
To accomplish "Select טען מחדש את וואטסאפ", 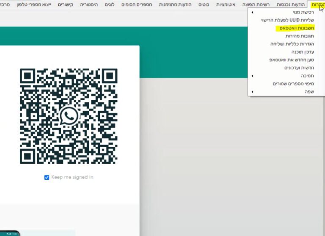I will pyautogui.click(x=286, y=60).
